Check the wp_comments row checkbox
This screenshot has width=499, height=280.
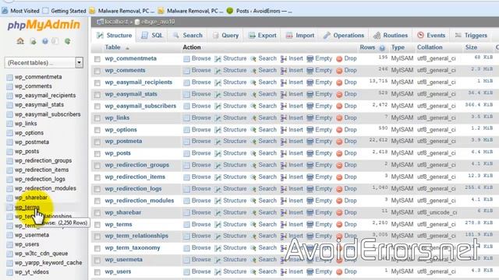(97, 71)
